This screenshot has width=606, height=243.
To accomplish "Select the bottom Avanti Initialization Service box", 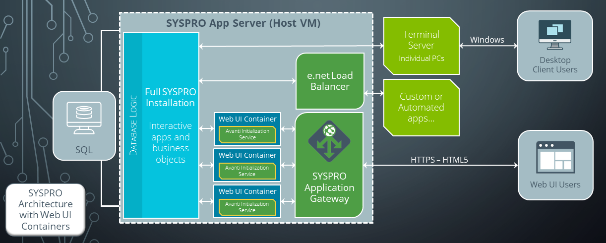I will click(247, 207).
